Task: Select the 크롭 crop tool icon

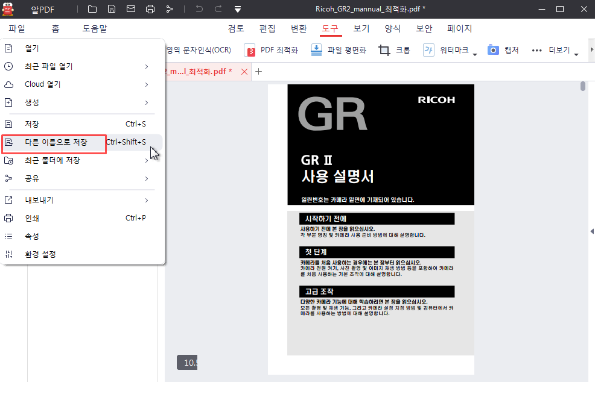Action: [x=384, y=50]
